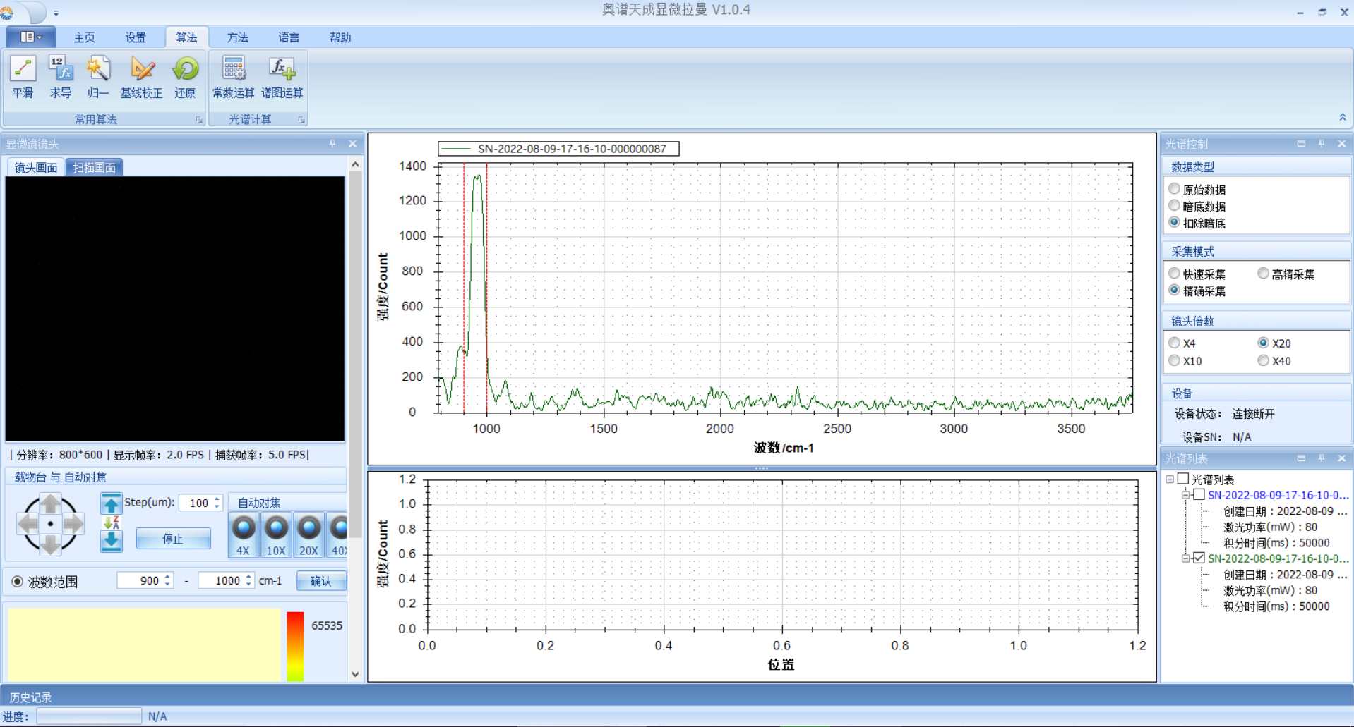Uncheck the second SN-2022-08-09 spectrum checkbox
1354x727 pixels.
[1199, 558]
